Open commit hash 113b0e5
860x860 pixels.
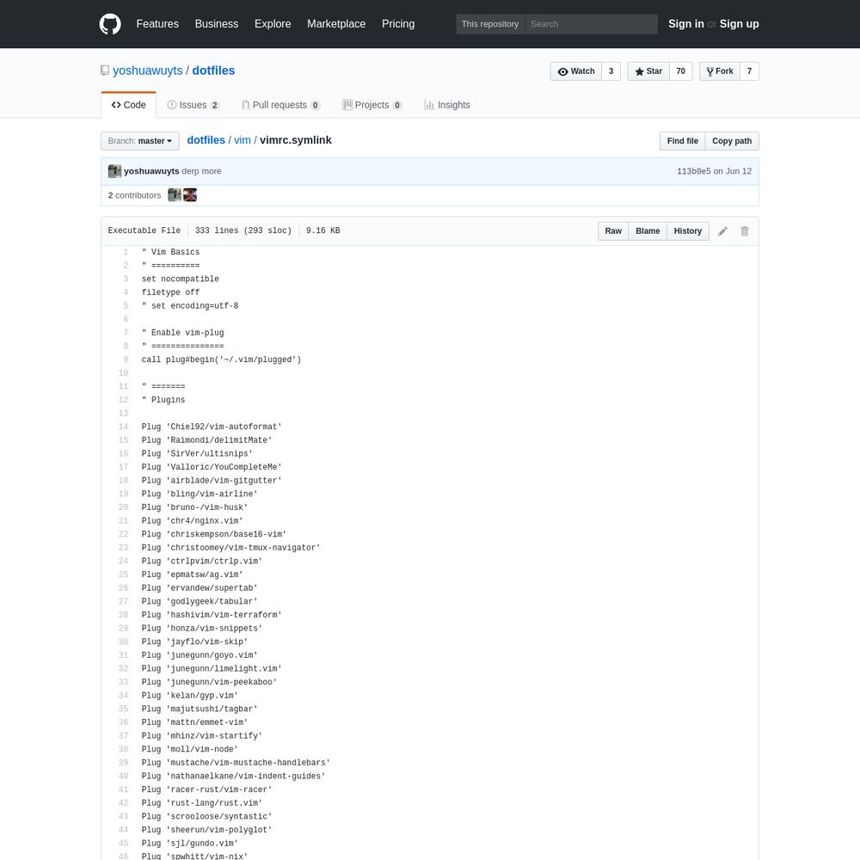[693, 171]
